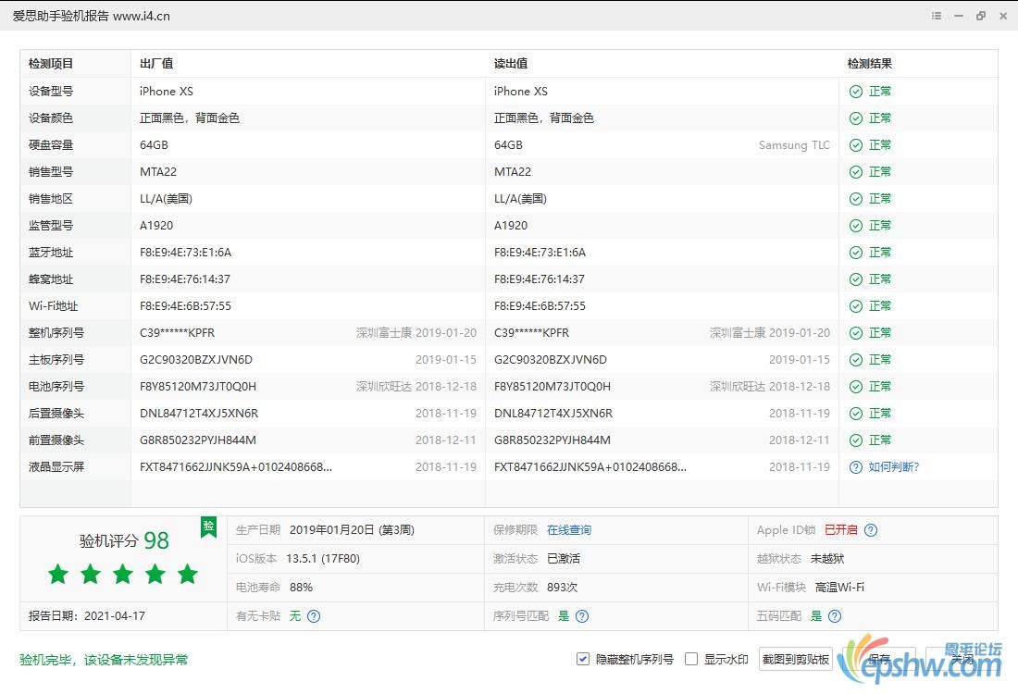This screenshot has width=1018, height=694.
Task: Click the check icon in 蓝牙地址 row
Action: click(856, 253)
